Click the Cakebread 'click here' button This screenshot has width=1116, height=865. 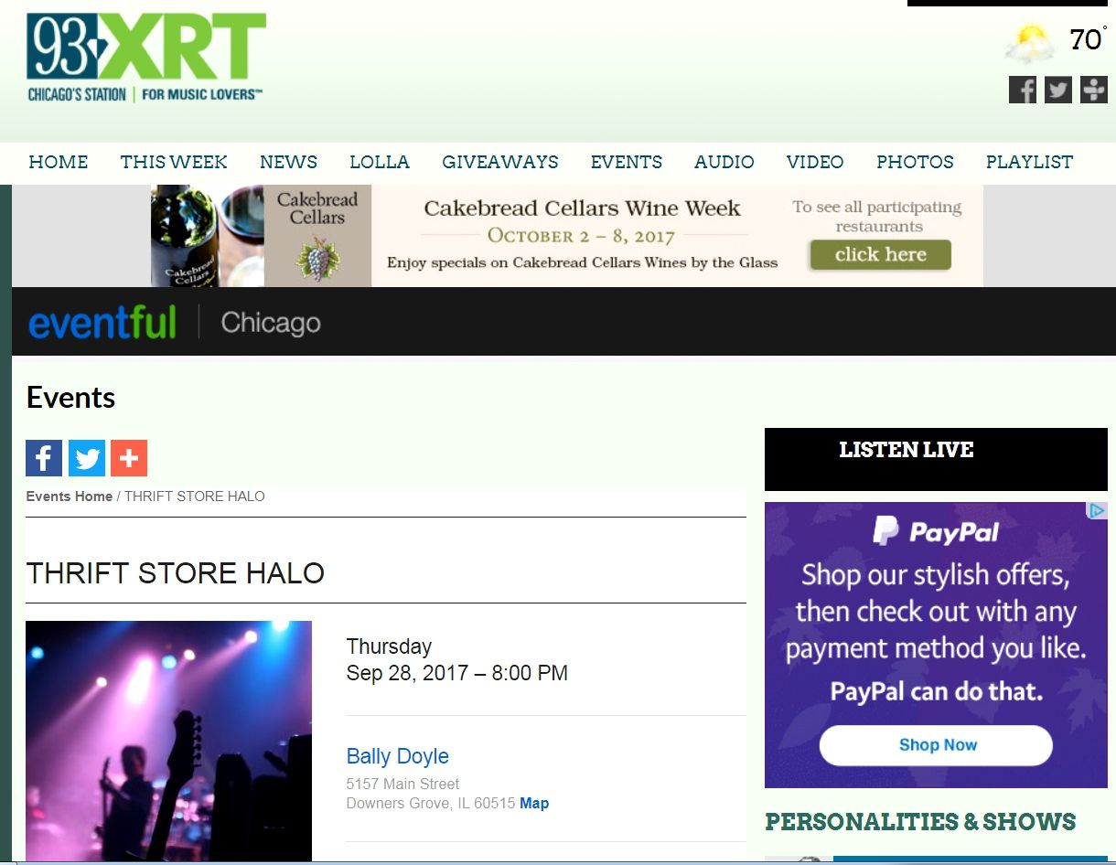coord(880,255)
